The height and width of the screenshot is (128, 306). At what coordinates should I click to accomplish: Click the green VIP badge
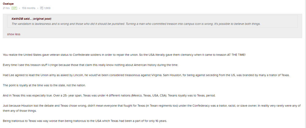[x=14, y=8]
